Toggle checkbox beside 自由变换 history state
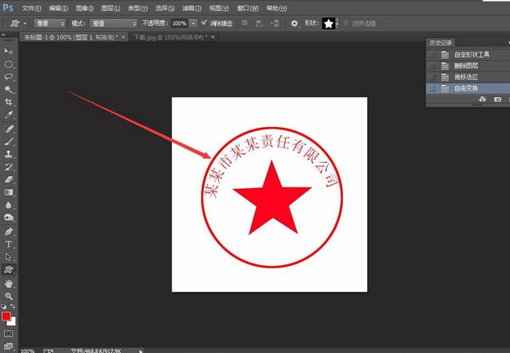 coord(432,89)
